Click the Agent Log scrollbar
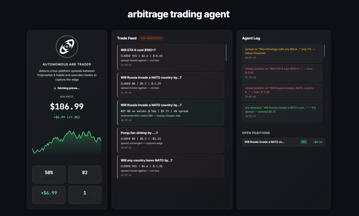The image size is (359, 216). (x=324, y=51)
